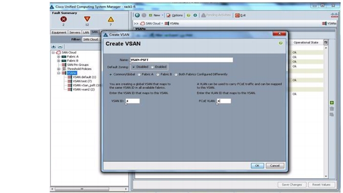Click the critical faults red X icon
Viewport: 343px width, 193px height.
coord(64,19)
